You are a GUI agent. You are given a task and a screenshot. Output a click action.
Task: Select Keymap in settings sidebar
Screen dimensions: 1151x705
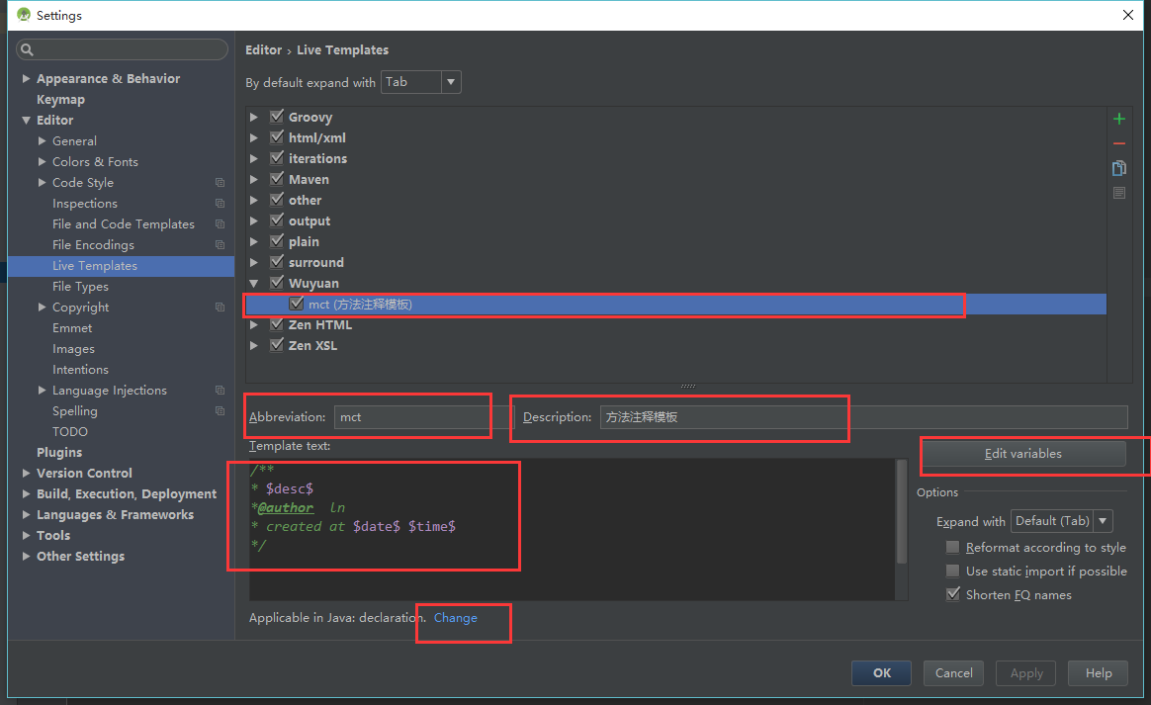pyautogui.click(x=61, y=99)
